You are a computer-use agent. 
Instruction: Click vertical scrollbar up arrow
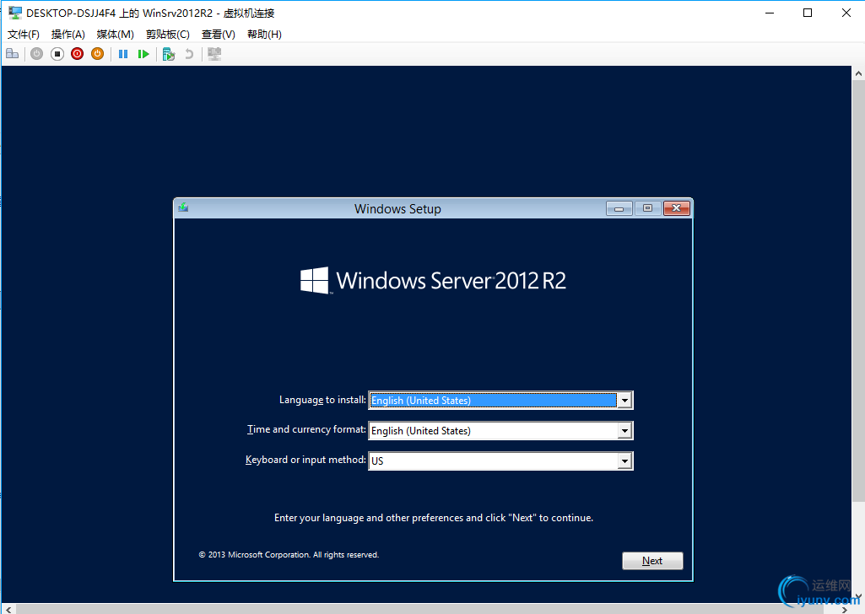[x=858, y=73]
